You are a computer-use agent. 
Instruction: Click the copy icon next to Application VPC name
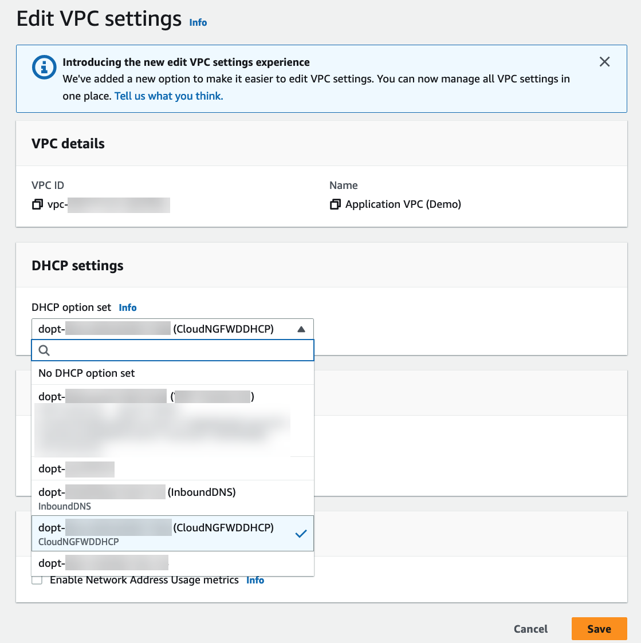(x=335, y=204)
